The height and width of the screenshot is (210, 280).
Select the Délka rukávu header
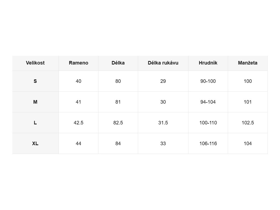[x=163, y=63]
